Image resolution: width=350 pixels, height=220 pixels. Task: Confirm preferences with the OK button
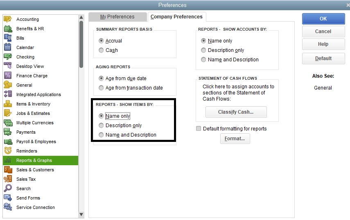click(323, 19)
